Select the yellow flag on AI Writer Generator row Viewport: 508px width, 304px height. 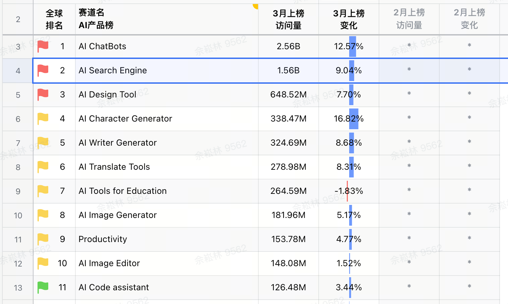click(x=43, y=143)
